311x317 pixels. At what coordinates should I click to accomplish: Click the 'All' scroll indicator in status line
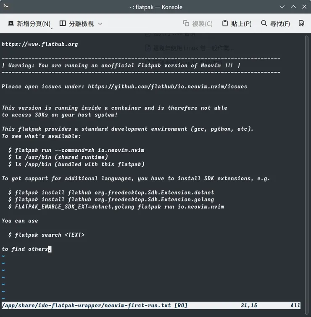click(x=295, y=305)
